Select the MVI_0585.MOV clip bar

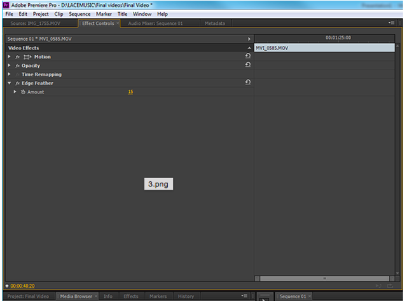[x=324, y=48]
